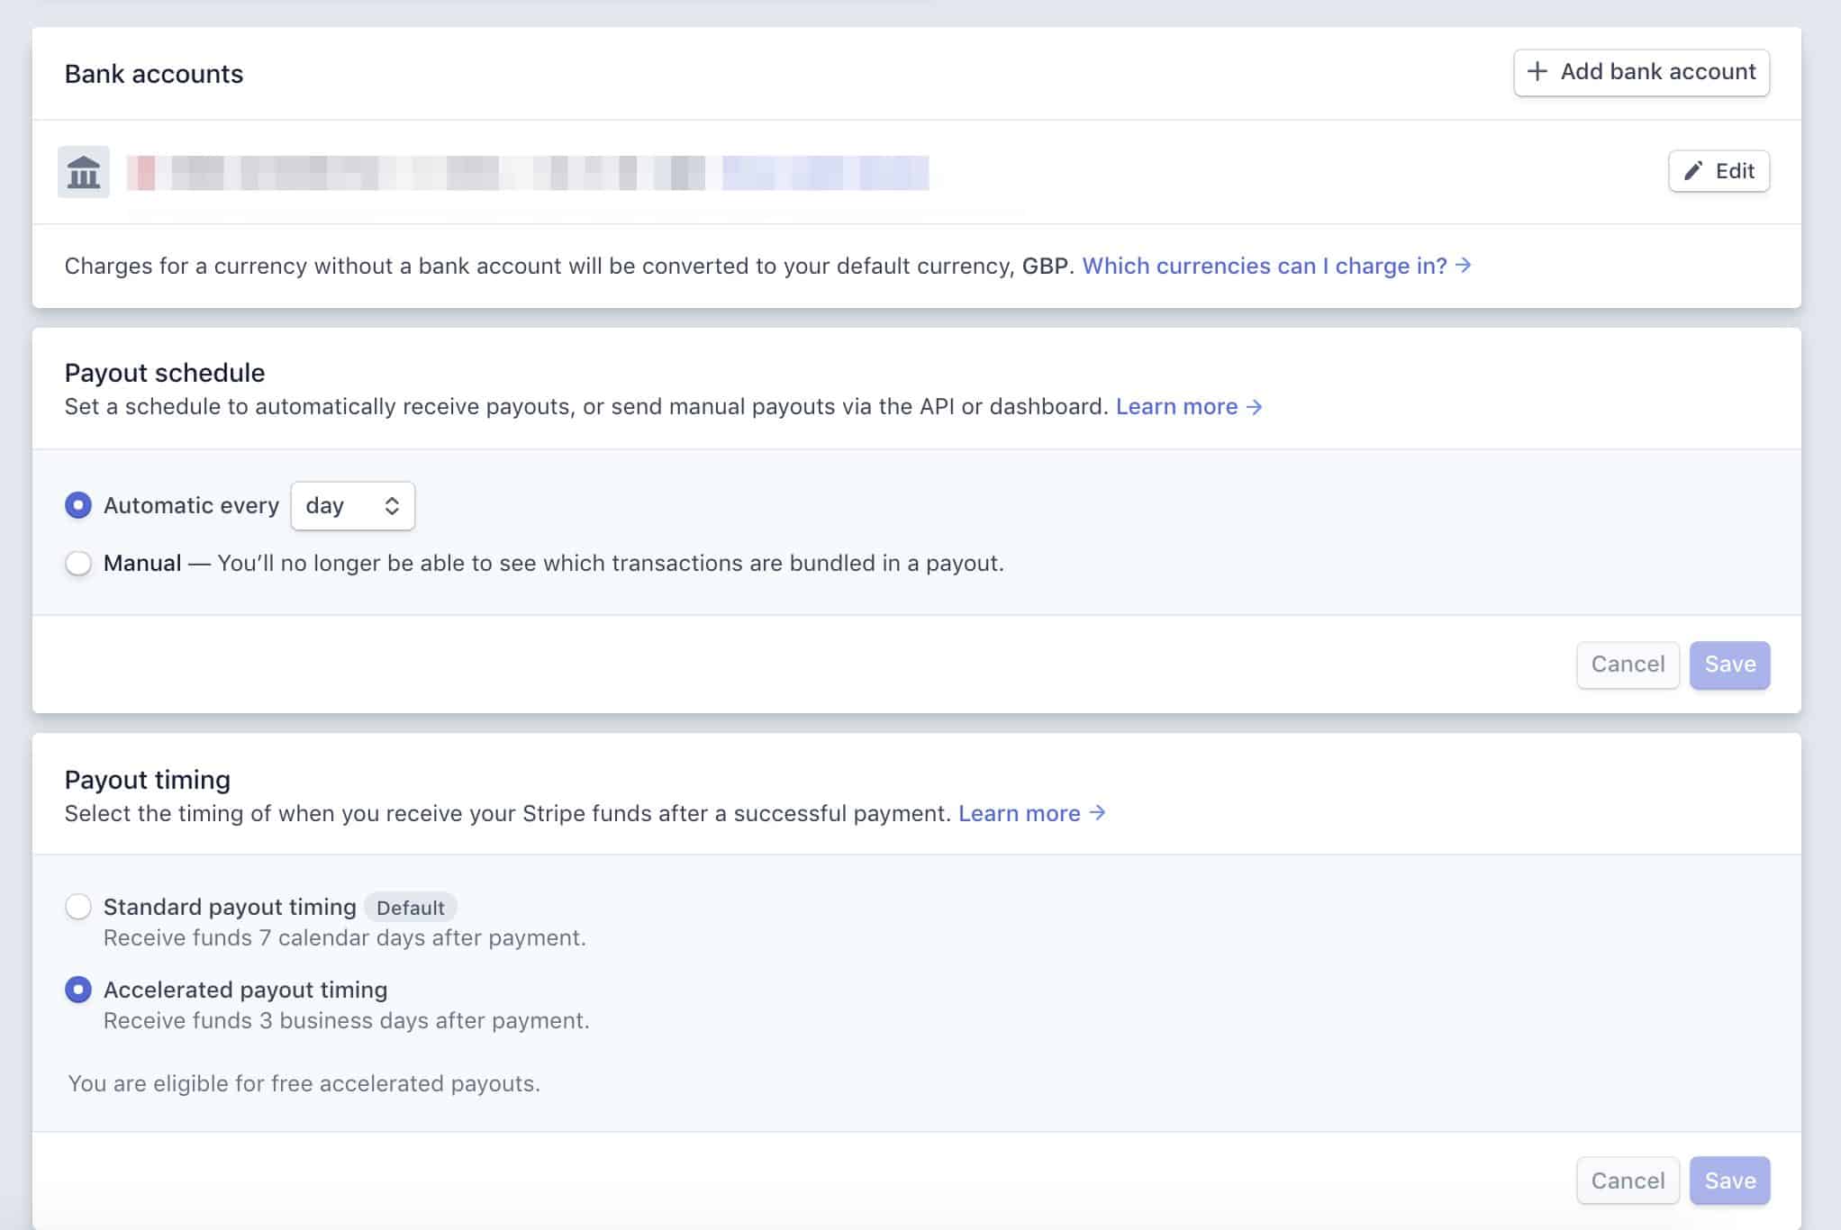The height and width of the screenshot is (1230, 1841).
Task: Open the payout frequency dropdown
Action: (352, 505)
